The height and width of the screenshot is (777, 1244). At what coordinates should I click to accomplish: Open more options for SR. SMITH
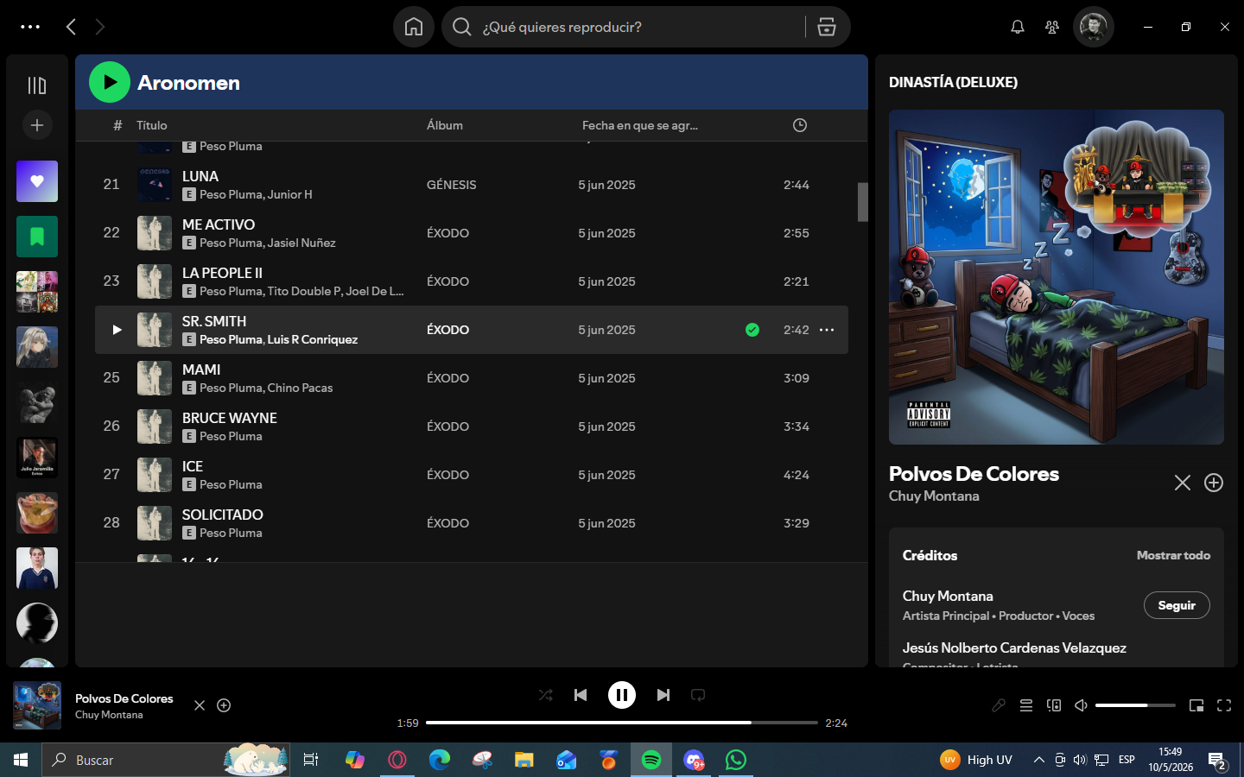(827, 330)
